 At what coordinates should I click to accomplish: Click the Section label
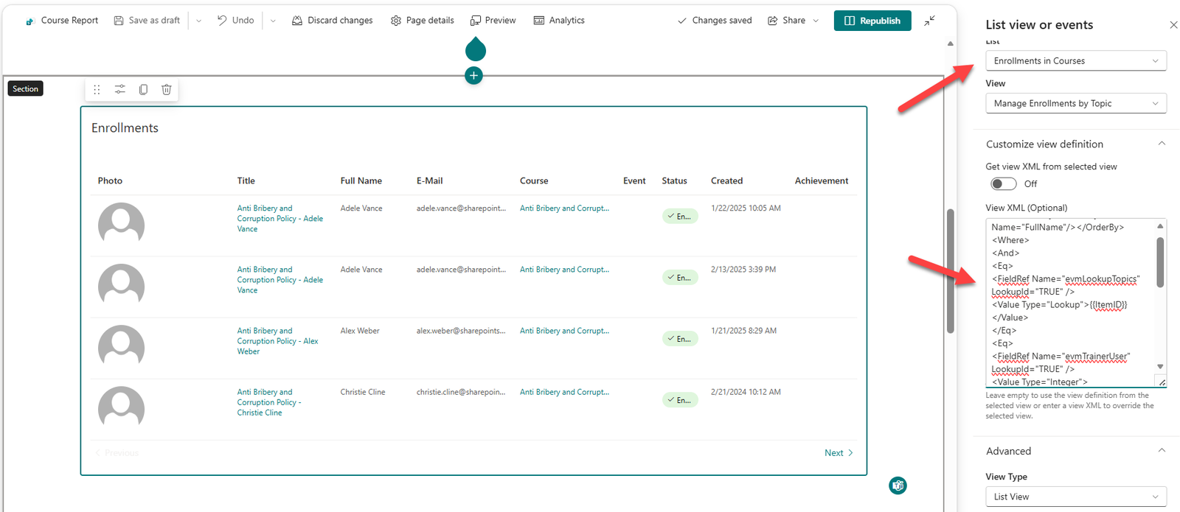(x=25, y=88)
